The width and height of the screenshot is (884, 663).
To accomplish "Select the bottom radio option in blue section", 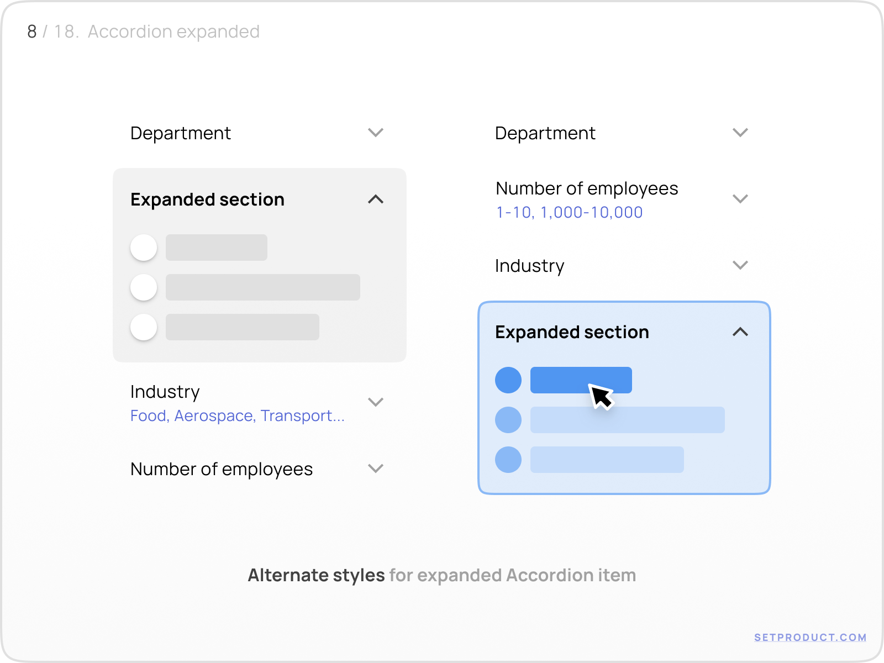I will (507, 459).
